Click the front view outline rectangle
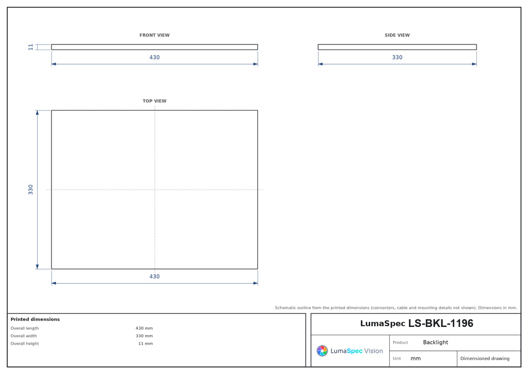Screen dimensions: 528x374 (155, 47)
